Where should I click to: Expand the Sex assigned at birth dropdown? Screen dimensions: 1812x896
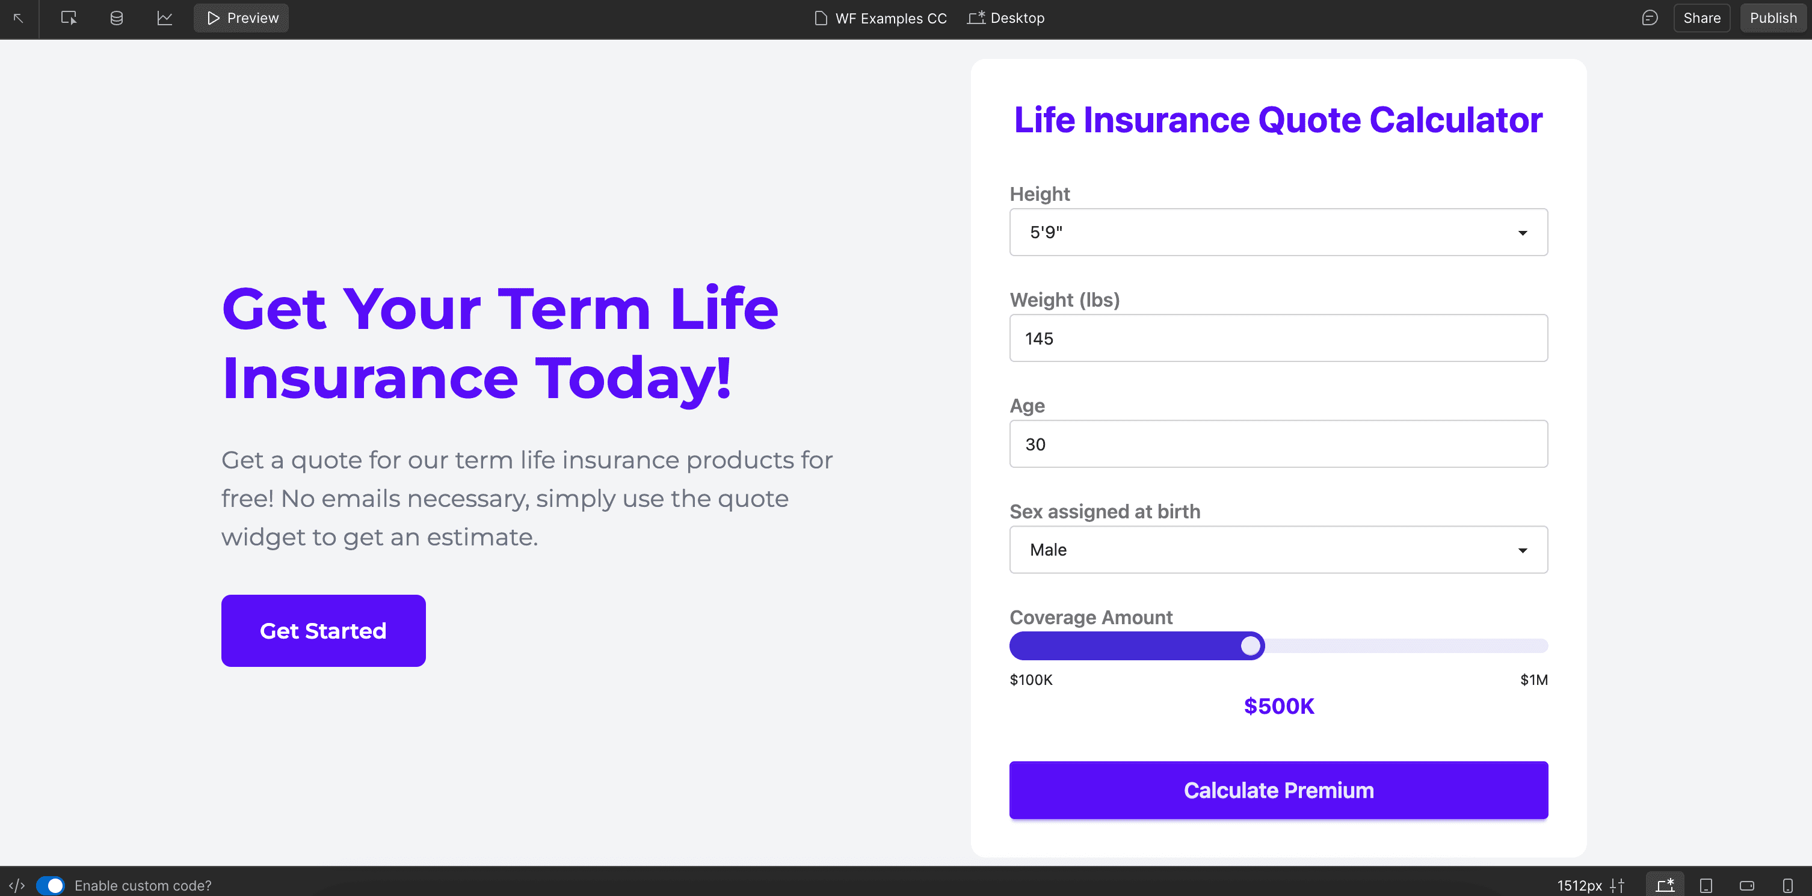(1278, 549)
